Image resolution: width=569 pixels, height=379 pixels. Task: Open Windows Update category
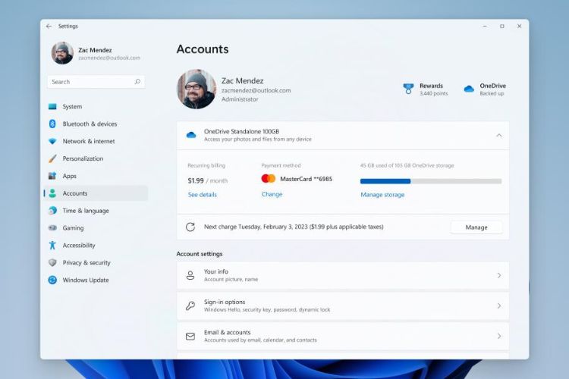point(96,280)
